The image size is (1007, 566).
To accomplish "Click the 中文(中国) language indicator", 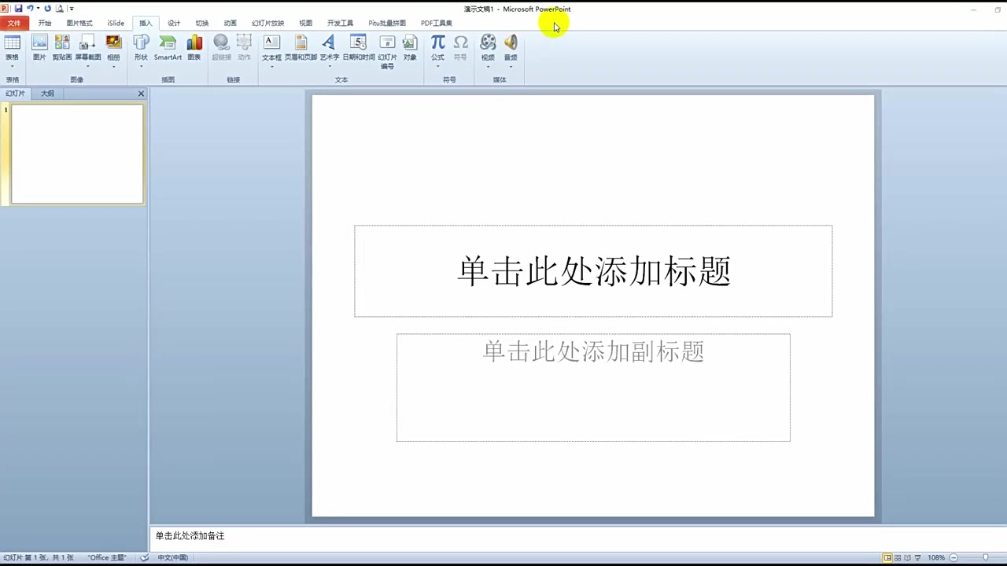I will click(172, 557).
